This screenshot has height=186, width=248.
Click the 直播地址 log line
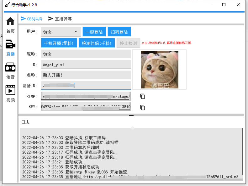click(x=130, y=177)
